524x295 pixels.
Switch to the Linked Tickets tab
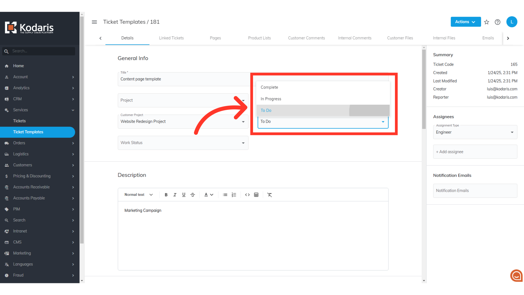171,38
